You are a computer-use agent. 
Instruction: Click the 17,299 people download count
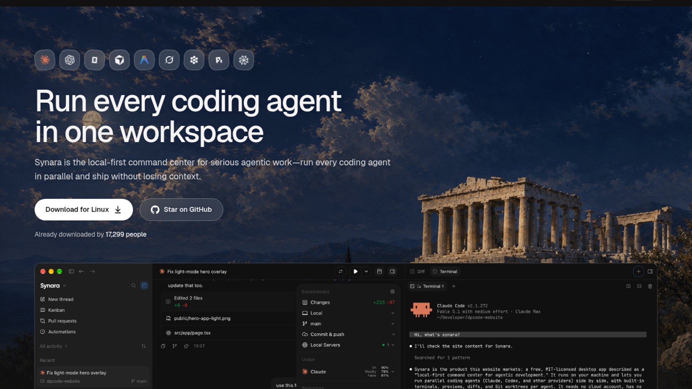pyautogui.click(x=126, y=234)
